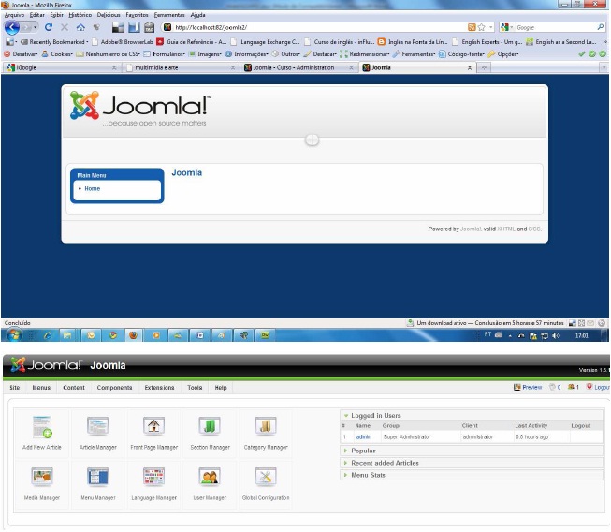Open the Language Manager icon
The width and height of the screenshot is (611, 532).
coord(153,483)
